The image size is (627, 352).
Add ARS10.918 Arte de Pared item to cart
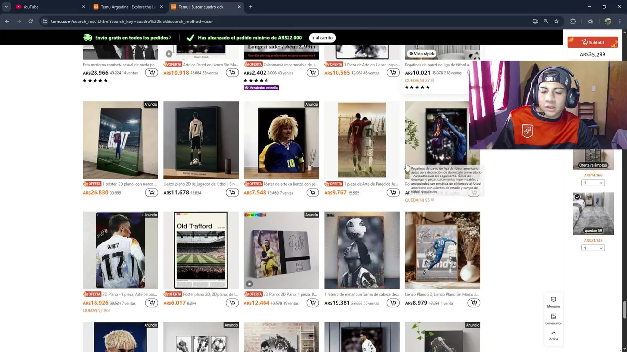click(x=232, y=73)
